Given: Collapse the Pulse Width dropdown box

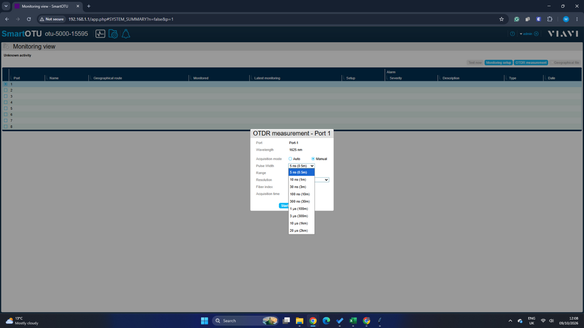Looking at the screenshot, I should pyautogui.click(x=302, y=166).
